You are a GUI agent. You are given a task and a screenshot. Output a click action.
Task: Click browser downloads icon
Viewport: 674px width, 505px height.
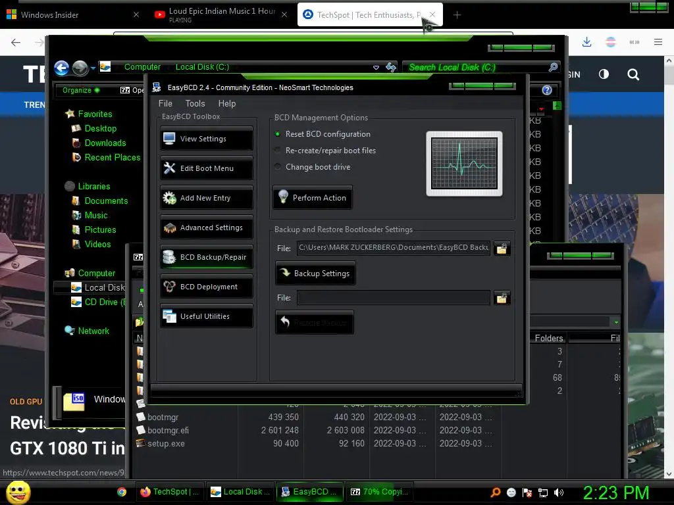pyautogui.click(x=586, y=42)
